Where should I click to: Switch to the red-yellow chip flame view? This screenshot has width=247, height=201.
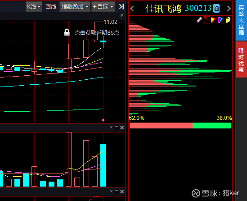tap(213, 20)
